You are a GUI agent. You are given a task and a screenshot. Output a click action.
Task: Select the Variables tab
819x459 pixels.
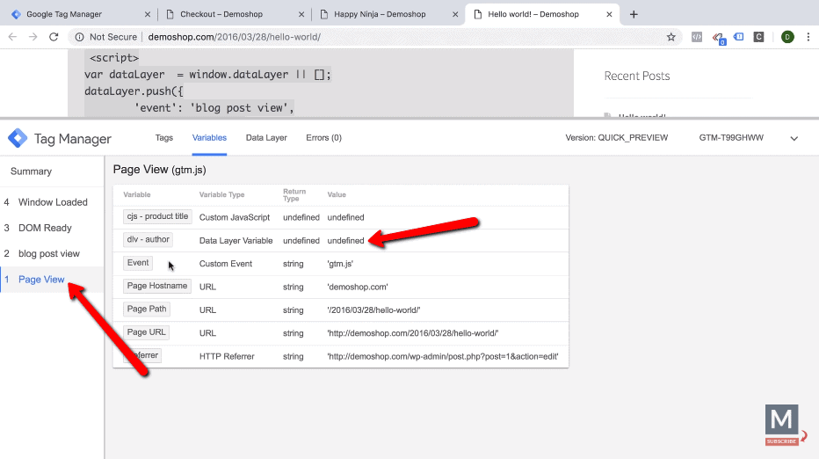[209, 138]
